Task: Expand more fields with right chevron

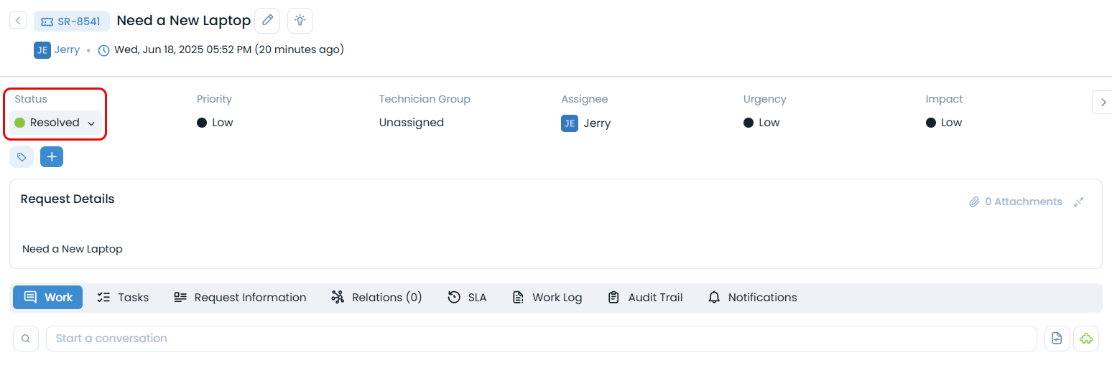Action: (x=1103, y=103)
